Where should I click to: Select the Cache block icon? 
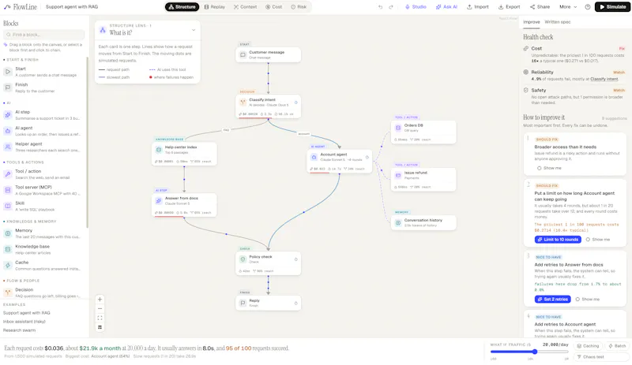pyautogui.click(x=8, y=265)
